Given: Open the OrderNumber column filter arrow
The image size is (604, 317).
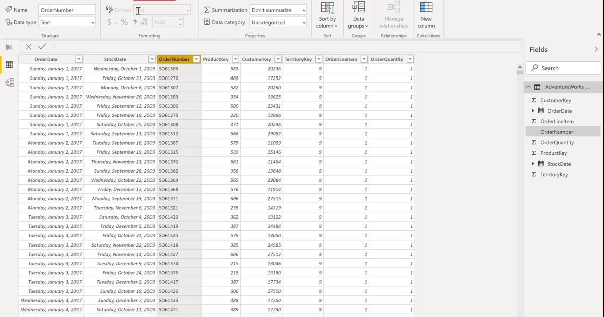Looking at the screenshot, I should click(x=195, y=59).
